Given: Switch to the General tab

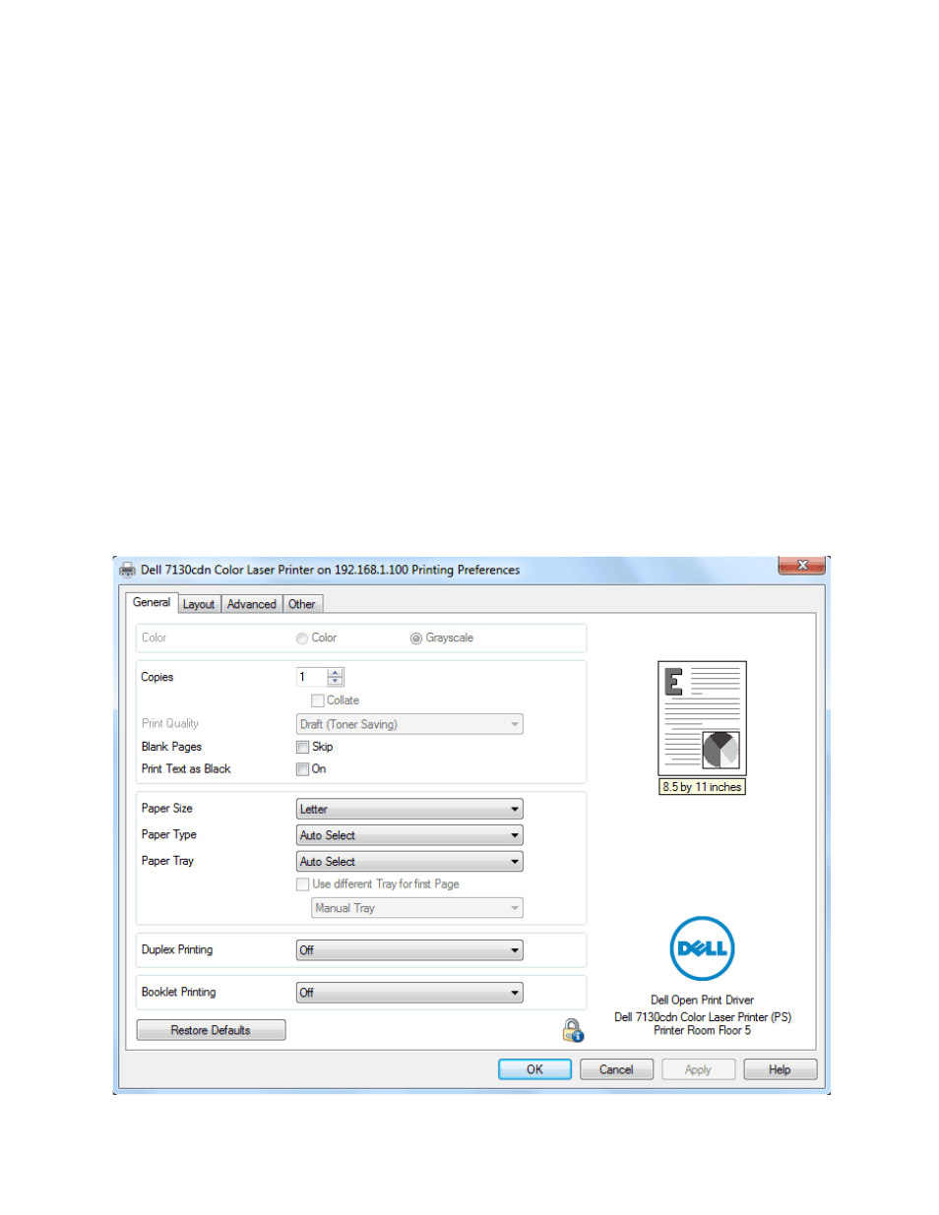Looking at the screenshot, I should [x=152, y=602].
